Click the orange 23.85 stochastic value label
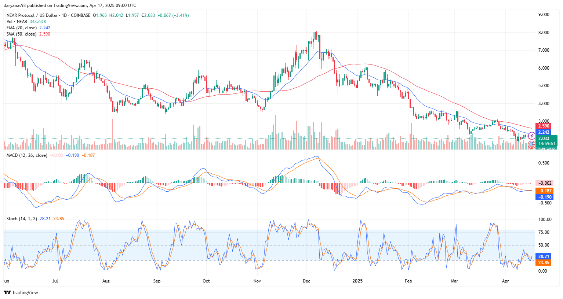The image size is (563, 299). 543,263
